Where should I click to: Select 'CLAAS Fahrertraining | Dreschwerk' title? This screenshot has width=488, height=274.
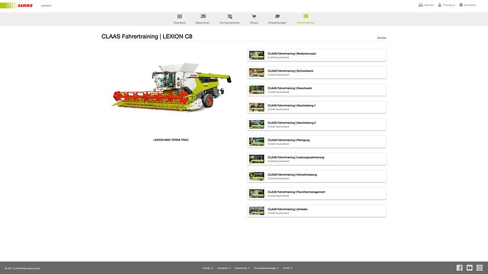290,88
